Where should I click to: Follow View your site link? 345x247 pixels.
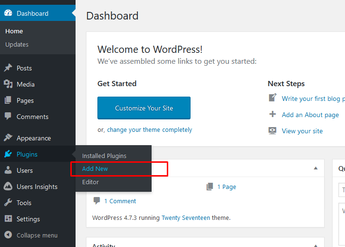(x=302, y=131)
